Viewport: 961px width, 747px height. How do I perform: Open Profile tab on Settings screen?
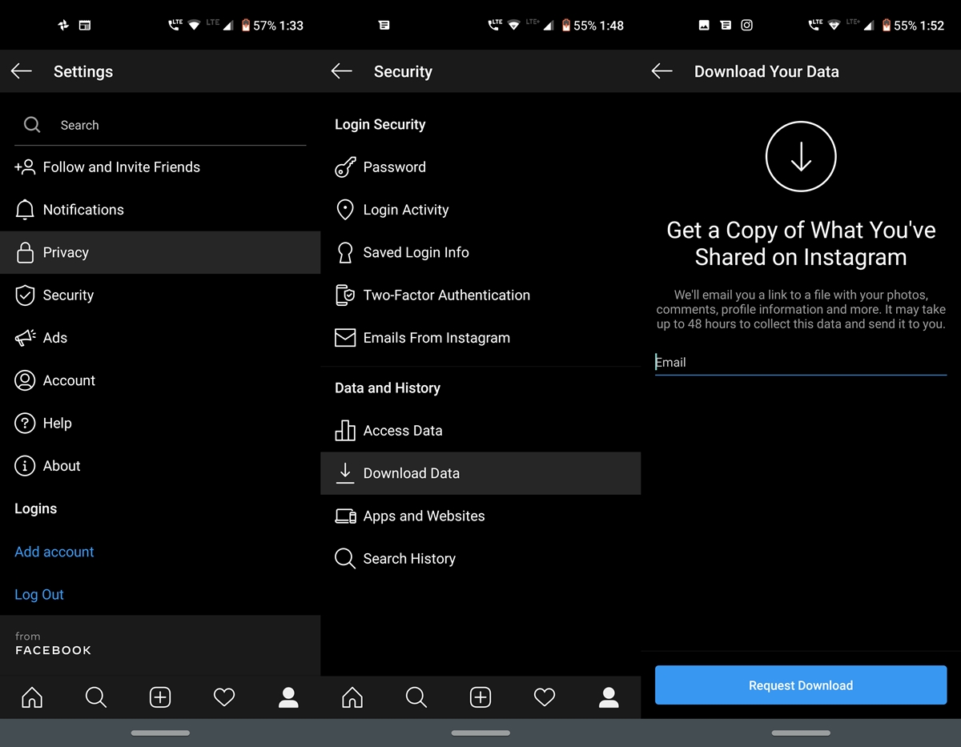click(288, 697)
